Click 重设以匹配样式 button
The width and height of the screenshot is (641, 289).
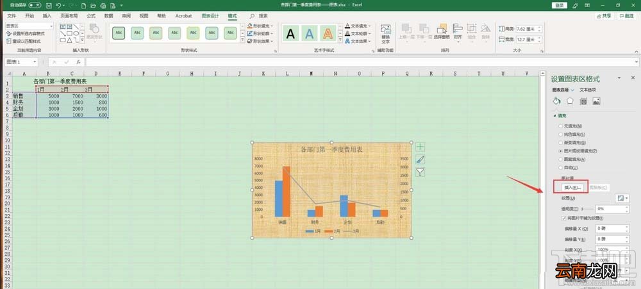[24, 41]
